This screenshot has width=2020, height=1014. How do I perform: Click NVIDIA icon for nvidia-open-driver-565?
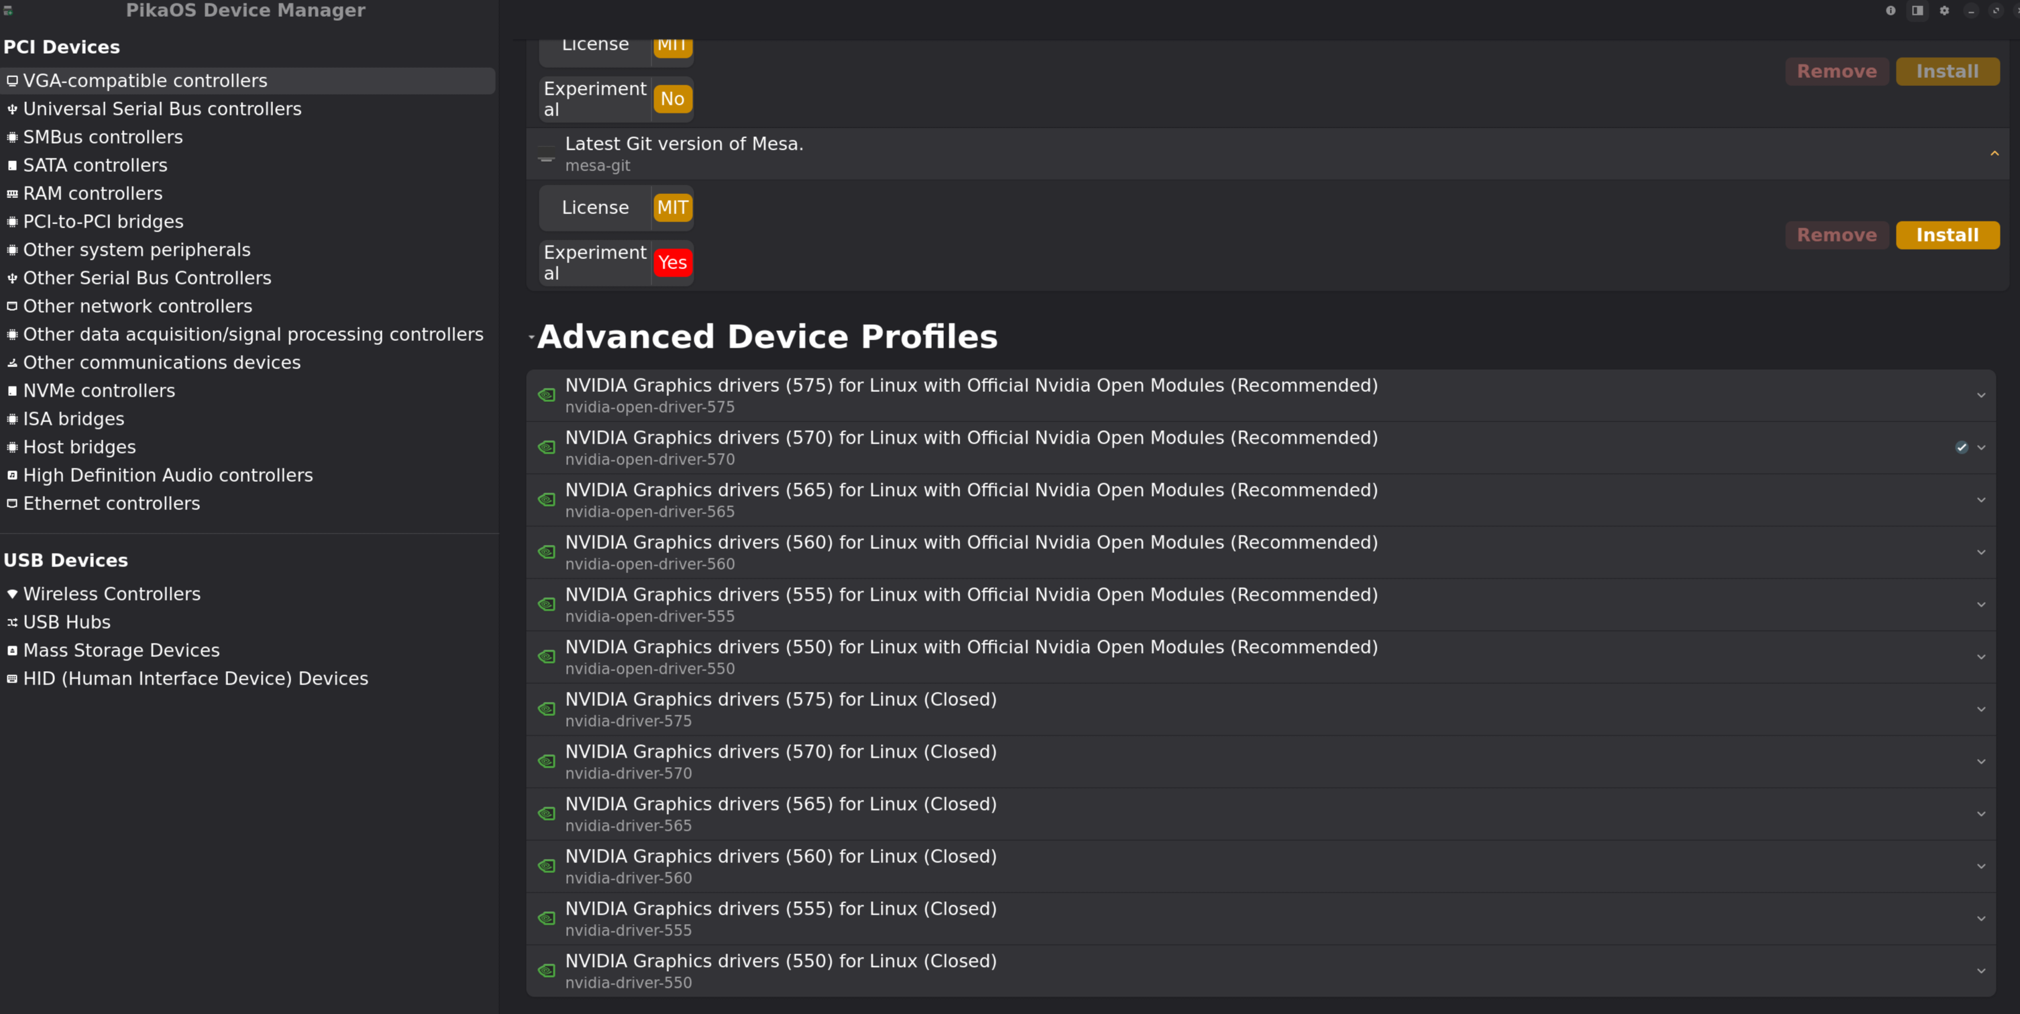[547, 499]
